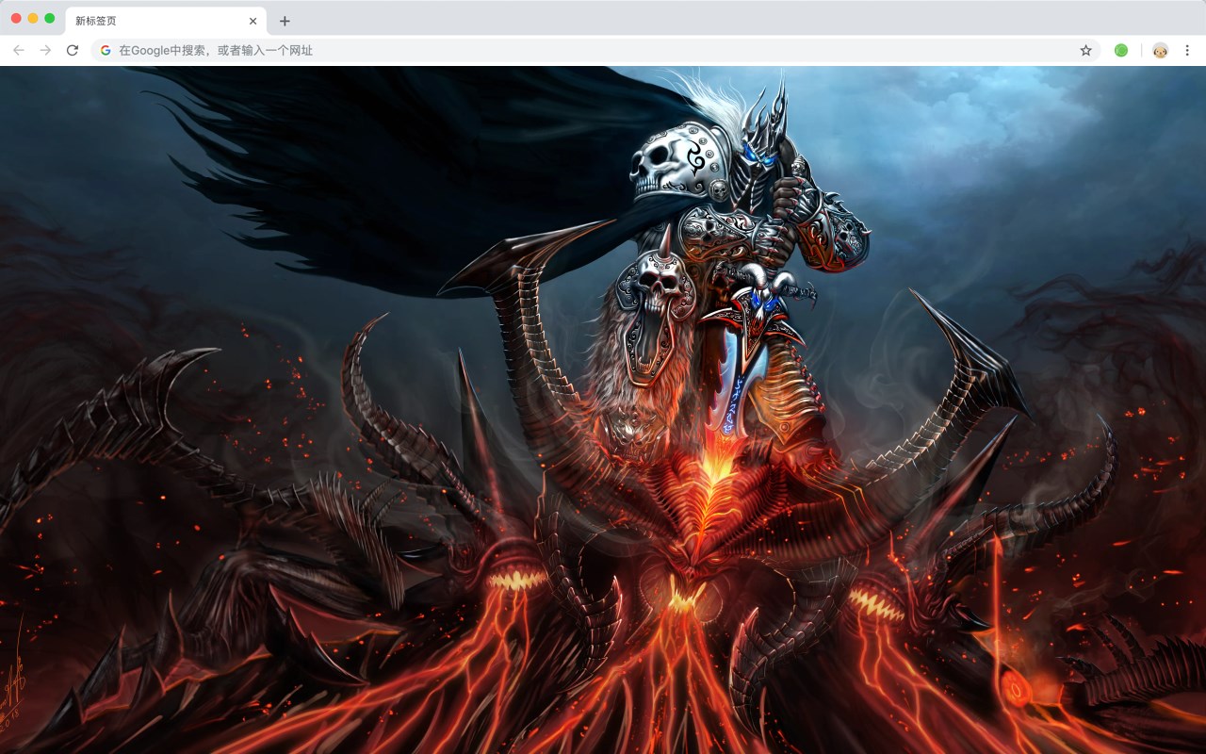Viewport: 1206px width, 754px height.
Task: Open a new tab with plus button
Action: tap(285, 21)
